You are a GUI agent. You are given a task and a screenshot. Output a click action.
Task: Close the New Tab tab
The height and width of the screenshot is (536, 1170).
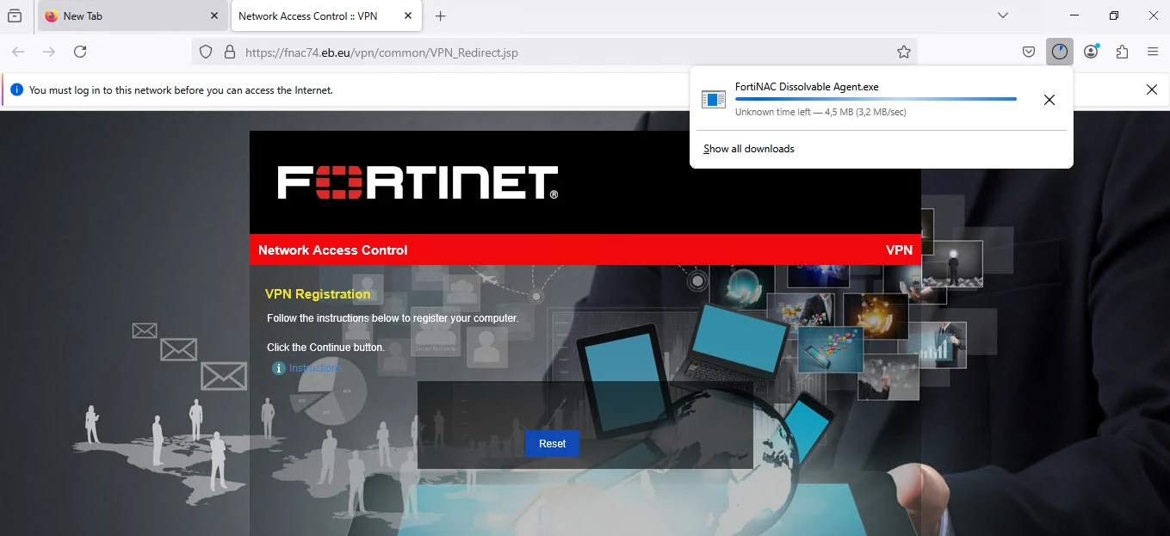(214, 15)
